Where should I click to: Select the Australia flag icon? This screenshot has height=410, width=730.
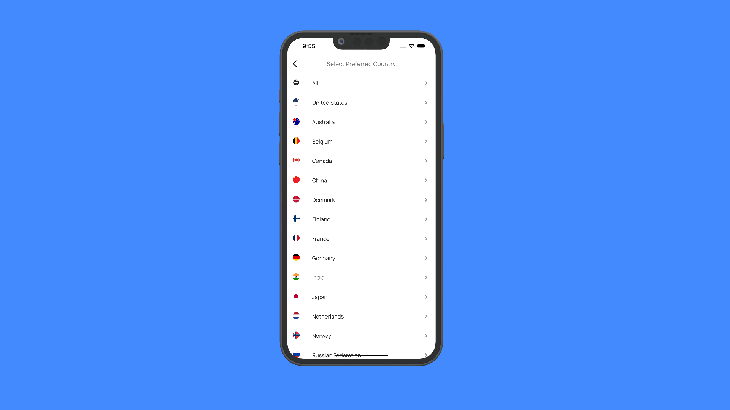pos(296,121)
